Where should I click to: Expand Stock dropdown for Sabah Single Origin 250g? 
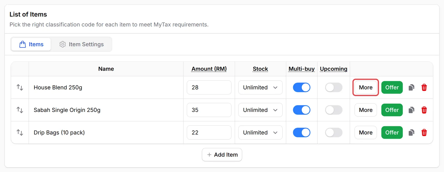tap(260, 110)
